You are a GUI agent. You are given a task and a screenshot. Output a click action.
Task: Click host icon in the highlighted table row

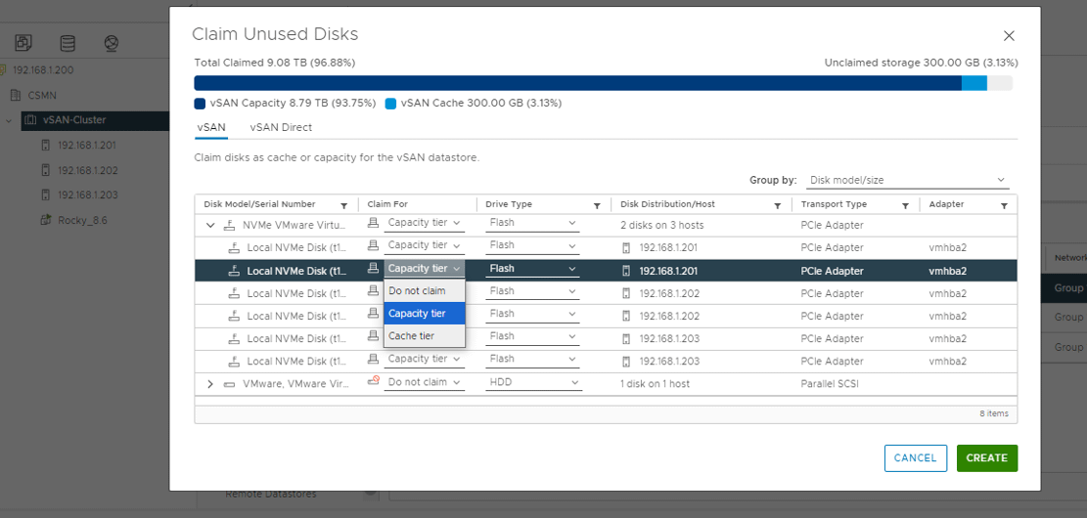pos(626,270)
